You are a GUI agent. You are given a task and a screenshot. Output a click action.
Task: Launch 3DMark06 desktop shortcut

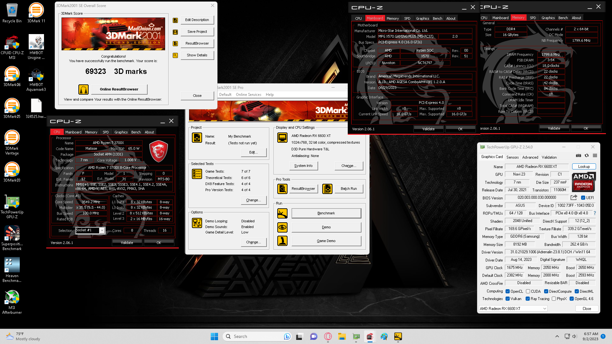(12, 77)
